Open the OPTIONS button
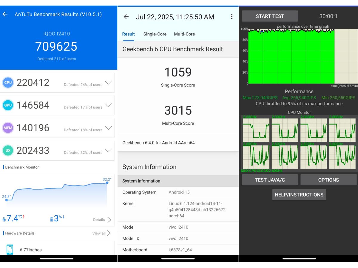 [328, 180]
